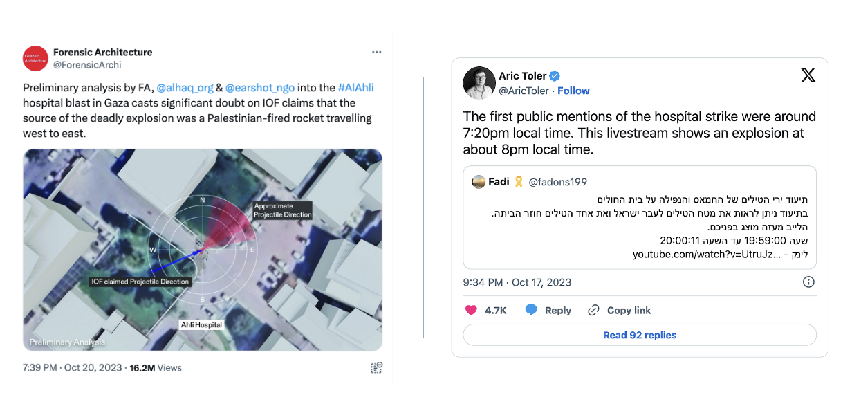
Task: Click the blue verified badge
Action: point(555,76)
